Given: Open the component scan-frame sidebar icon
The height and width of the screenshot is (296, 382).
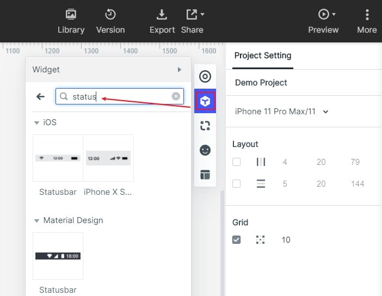Looking at the screenshot, I should (x=205, y=126).
